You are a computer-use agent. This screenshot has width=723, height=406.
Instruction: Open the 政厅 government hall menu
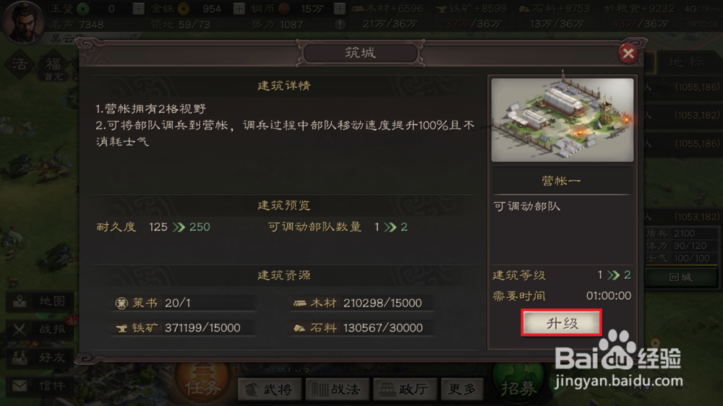point(405,389)
